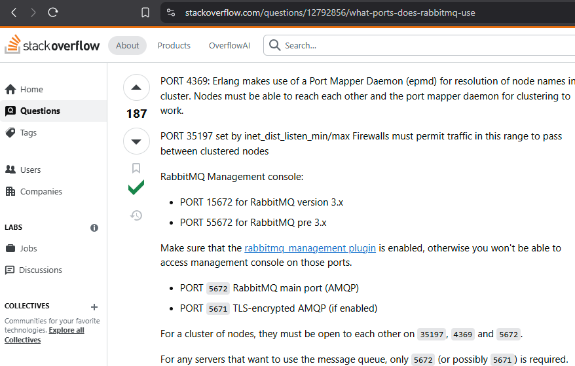Go back to the previous page

14,12
